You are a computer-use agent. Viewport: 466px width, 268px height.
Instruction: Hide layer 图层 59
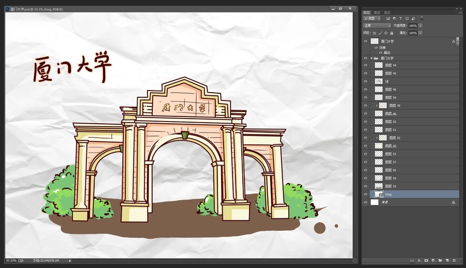click(x=366, y=186)
